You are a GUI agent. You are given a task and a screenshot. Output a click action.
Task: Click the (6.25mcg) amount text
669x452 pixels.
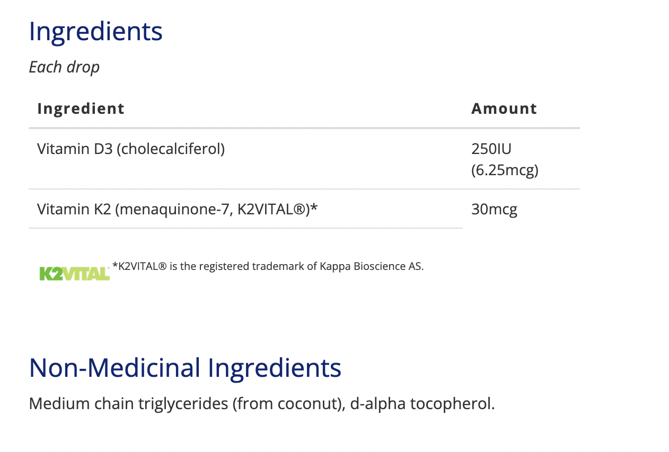[x=505, y=170]
